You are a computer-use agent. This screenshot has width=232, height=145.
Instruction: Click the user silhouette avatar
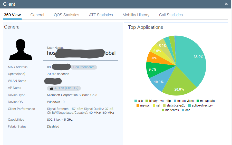coord(21,50)
